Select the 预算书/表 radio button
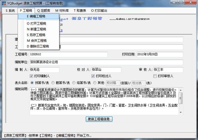 tap(32, 83)
